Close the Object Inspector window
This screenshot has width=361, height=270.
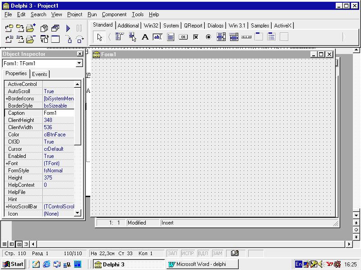tap(80, 54)
